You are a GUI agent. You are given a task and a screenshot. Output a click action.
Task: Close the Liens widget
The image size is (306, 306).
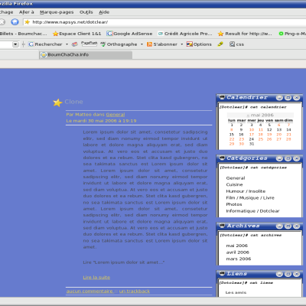pos(296,274)
